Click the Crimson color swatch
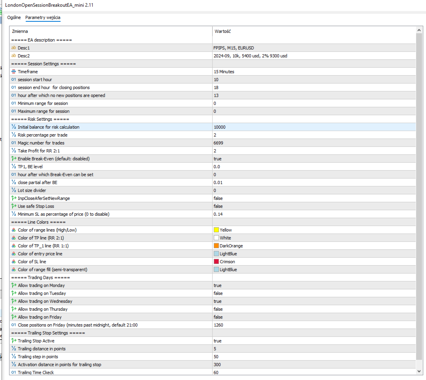Viewport: 426px width, 380px height. [216, 262]
